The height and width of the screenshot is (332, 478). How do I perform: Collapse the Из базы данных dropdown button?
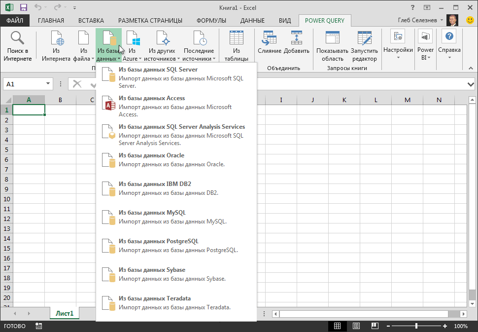point(108,46)
